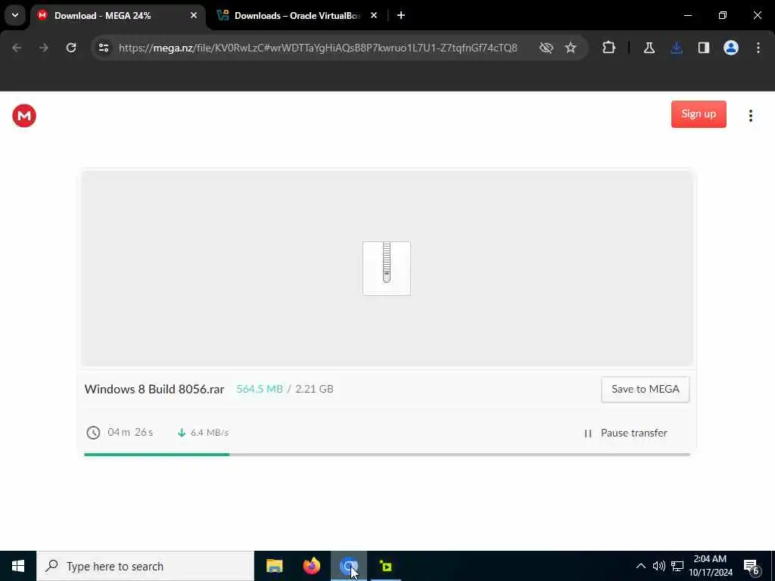Close the Download - MEGA tab
The width and height of the screenshot is (775, 581).
click(x=194, y=15)
